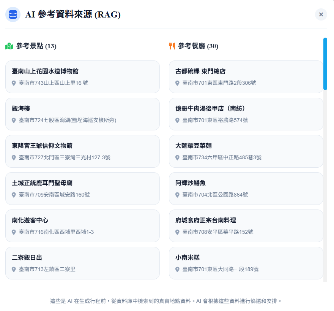The width and height of the screenshot is (334, 311).
Task: Click address 臺南市727北門區三寮灣三光村127-3號
Action: point(65,157)
